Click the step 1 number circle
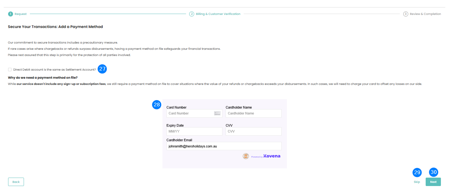 coord(11,14)
